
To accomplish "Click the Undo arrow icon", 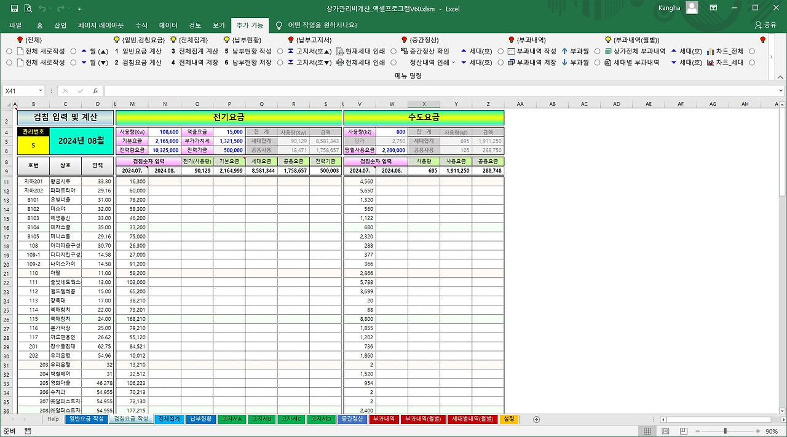I will click(x=42, y=9).
